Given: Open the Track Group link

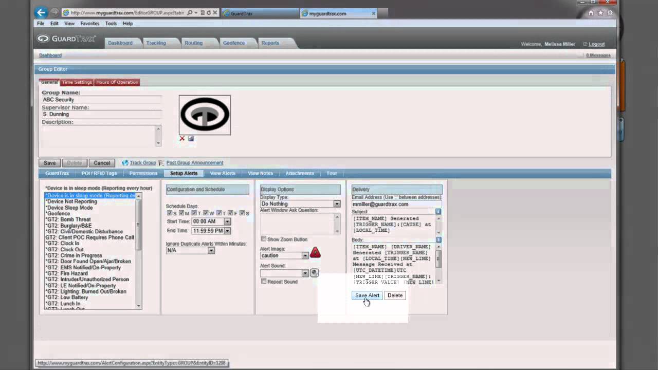Looking at the screenshot, I should click(x=142, y=163).
